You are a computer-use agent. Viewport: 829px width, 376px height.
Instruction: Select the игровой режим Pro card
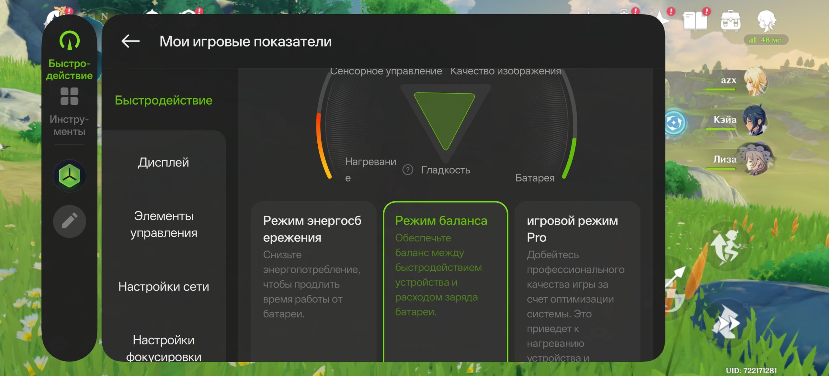(577, 281)
